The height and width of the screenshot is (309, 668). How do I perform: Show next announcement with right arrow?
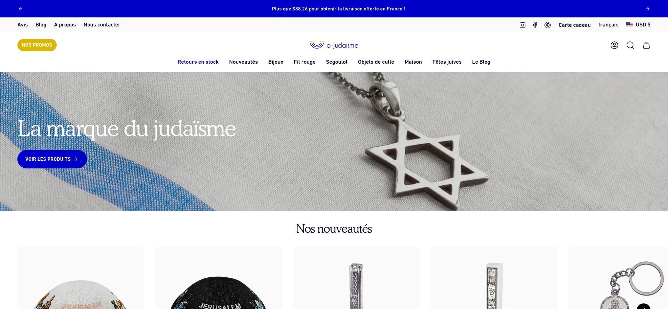(x=647, y=9)
